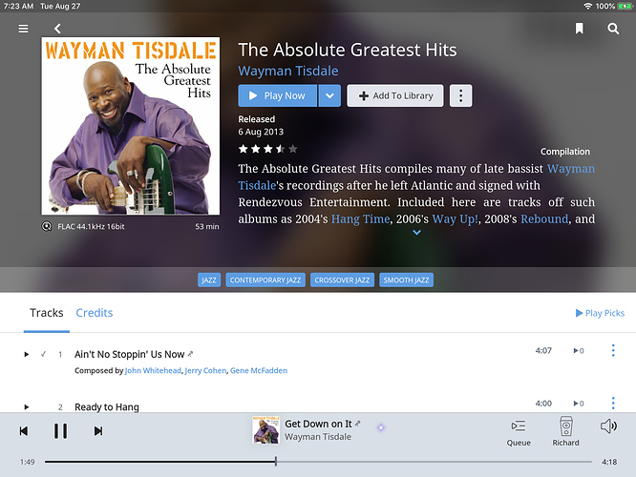636x477 pixels.
Task: Expand the album description chevron
Action: [416, 233]
